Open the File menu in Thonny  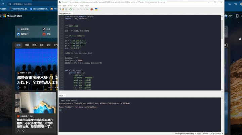(x=60, y=6)
